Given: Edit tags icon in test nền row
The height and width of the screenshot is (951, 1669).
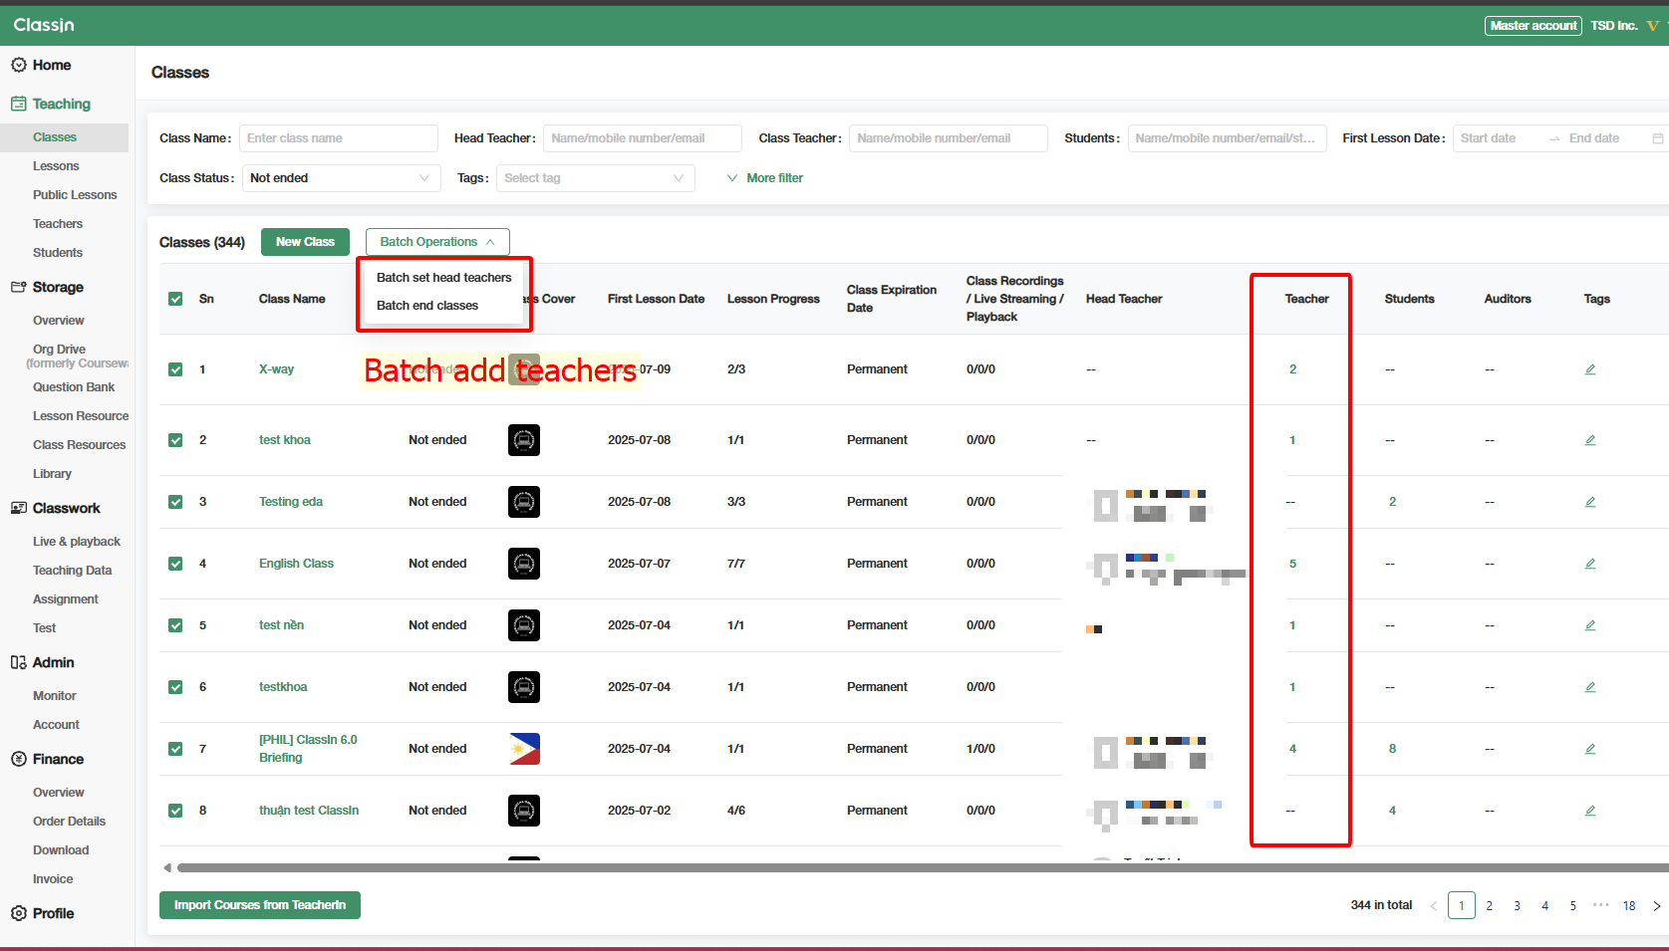Looking at the screenshot, I should click(x=1590, y=625).
